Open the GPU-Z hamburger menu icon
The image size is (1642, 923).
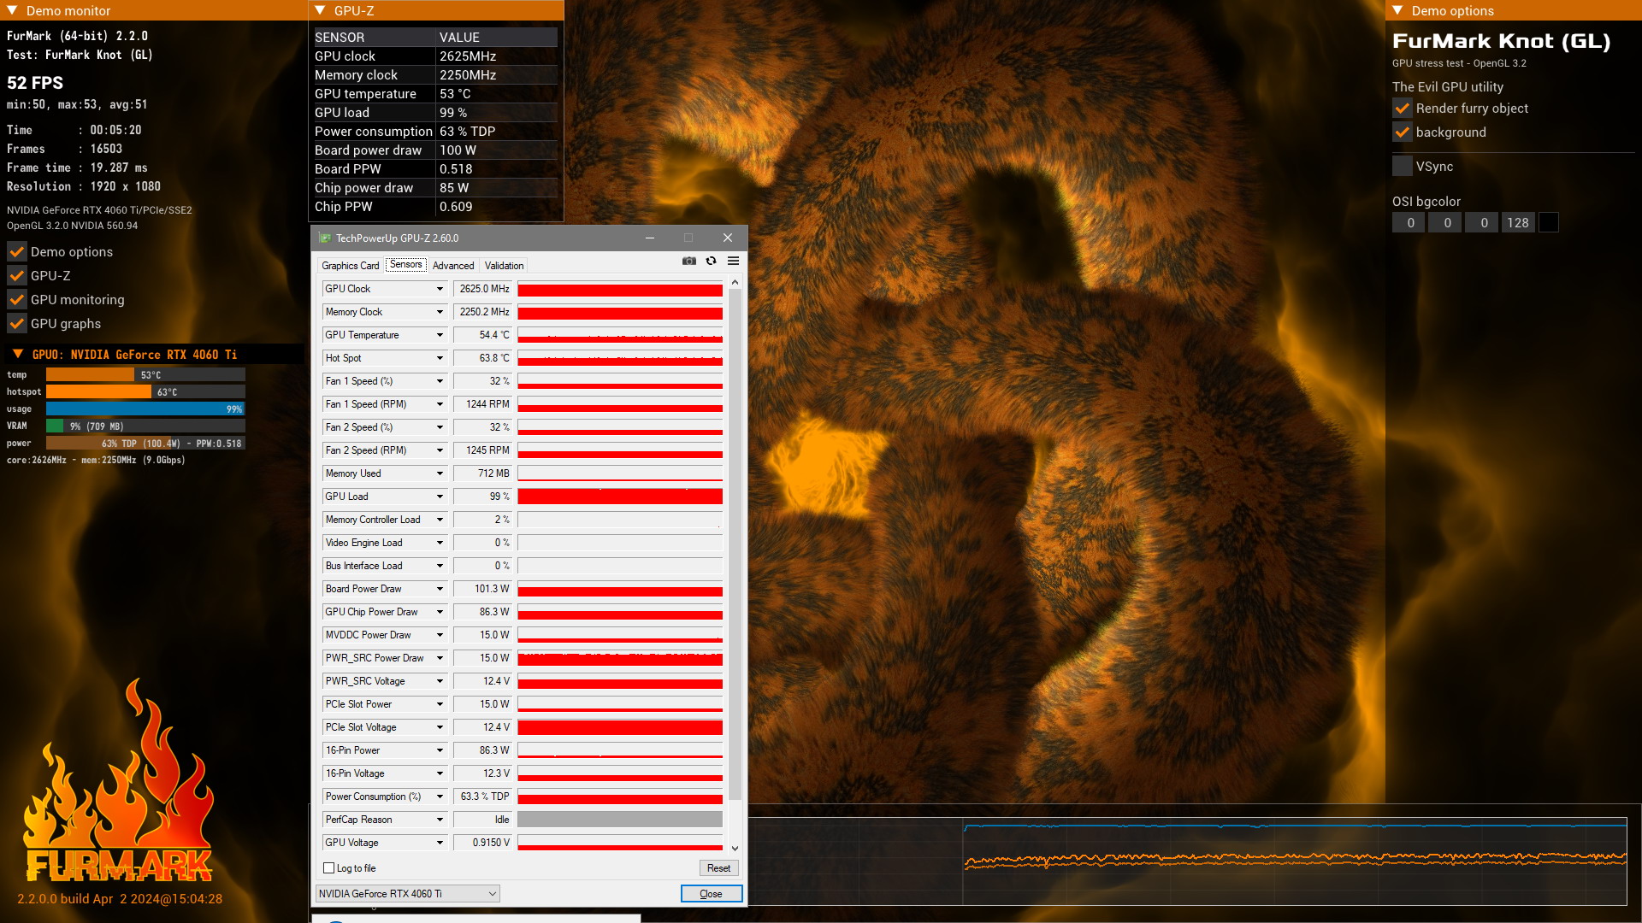pos(733,261)
